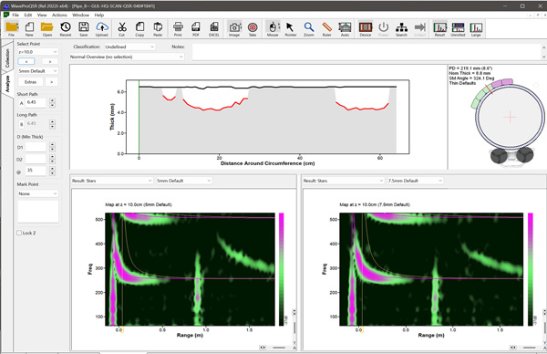
Task: Select the Pointer tool
Action: click(291, 28)
